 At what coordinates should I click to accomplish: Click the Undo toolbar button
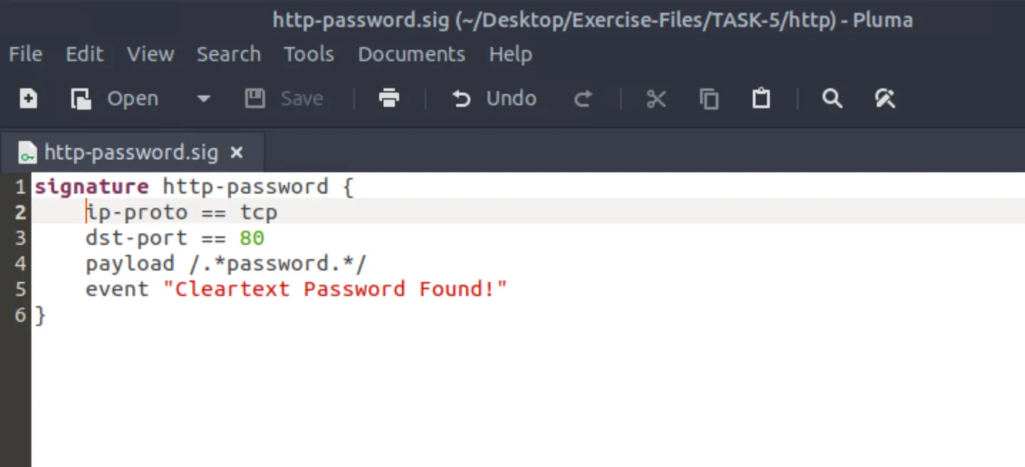494,98
